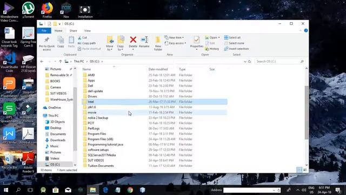This screenshot has width=346, height=195.
Task: Go up one folder level arrow
Action: (60, 61)
